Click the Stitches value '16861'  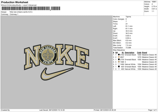[x=154, y=2]
